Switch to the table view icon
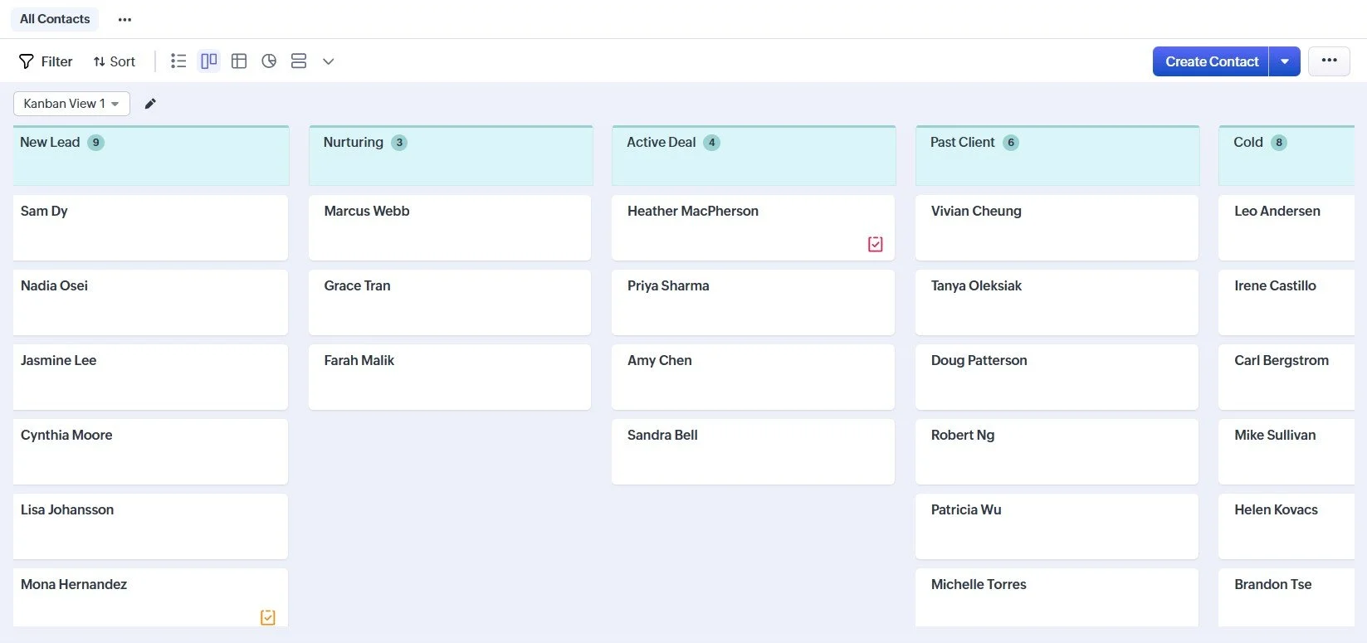 pos(239,61)
